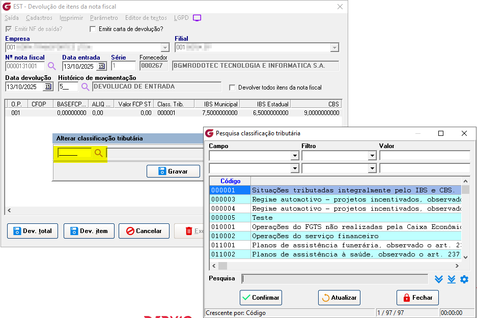The width and height of the screenshot is (477, 318).
Task: Click the Class. Trib. column header
Action: click(174, 104)
